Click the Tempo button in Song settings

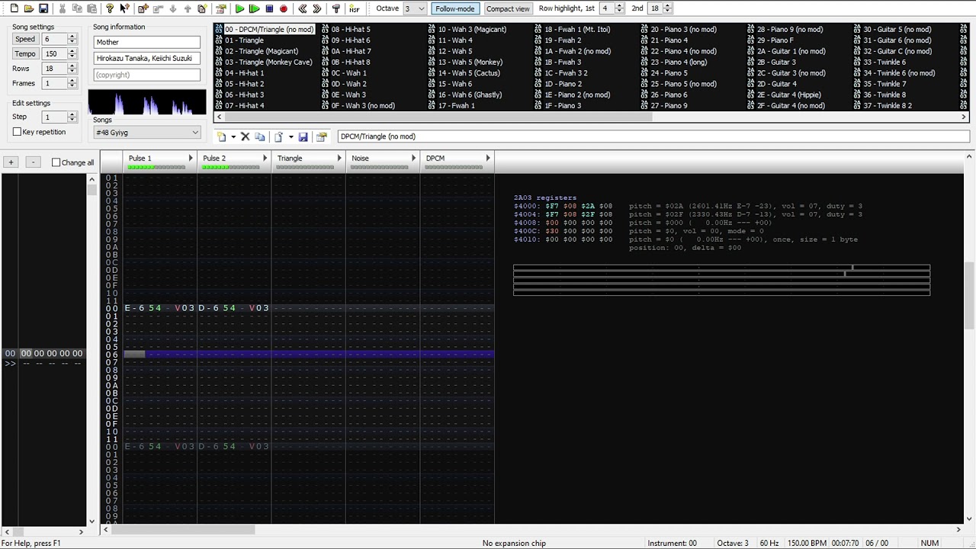tap(25, 53)
